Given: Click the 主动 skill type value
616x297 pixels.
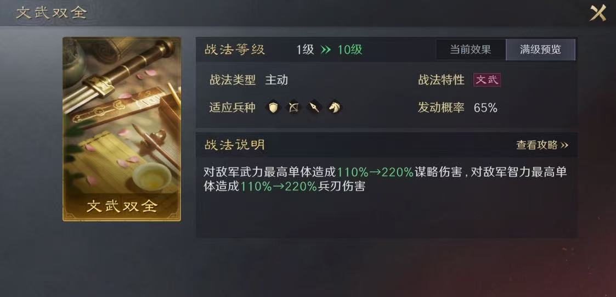Looking at the screenshot, I should pos(276,80).
